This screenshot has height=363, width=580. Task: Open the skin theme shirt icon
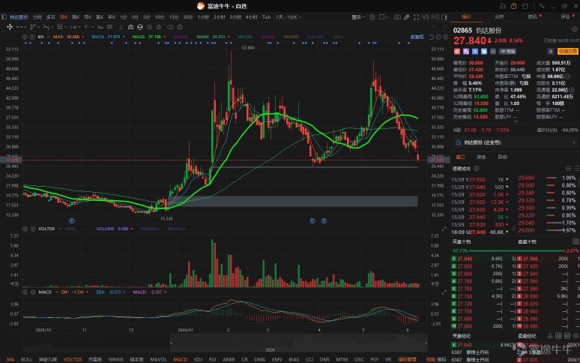[x=525, y=6]
